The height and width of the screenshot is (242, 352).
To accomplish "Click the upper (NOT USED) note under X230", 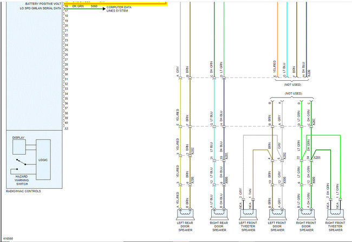I will pyautogui.click(x=293, y=85).
